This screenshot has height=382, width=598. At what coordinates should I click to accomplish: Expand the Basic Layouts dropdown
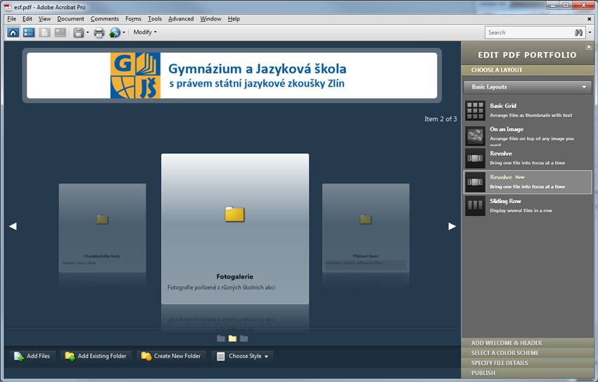[529, 87]
